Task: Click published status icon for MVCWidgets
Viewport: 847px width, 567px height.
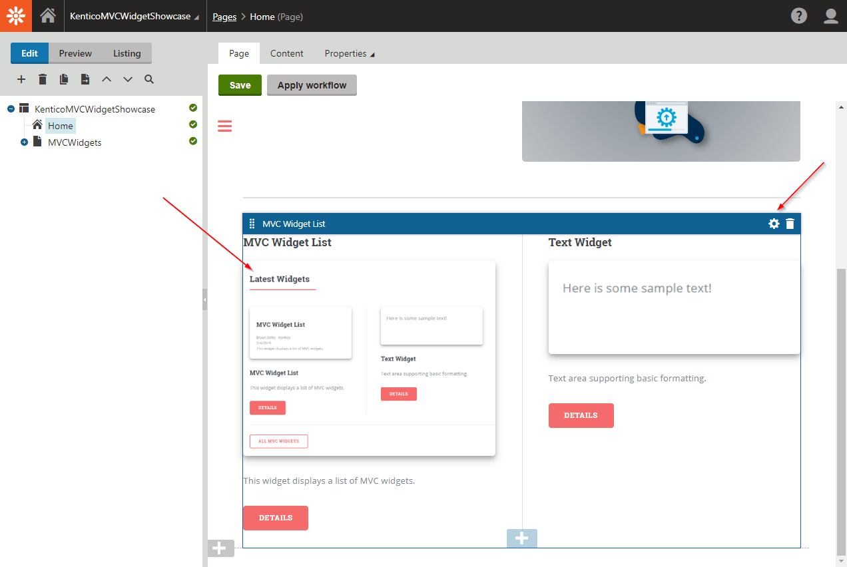Action: (193, 141)
